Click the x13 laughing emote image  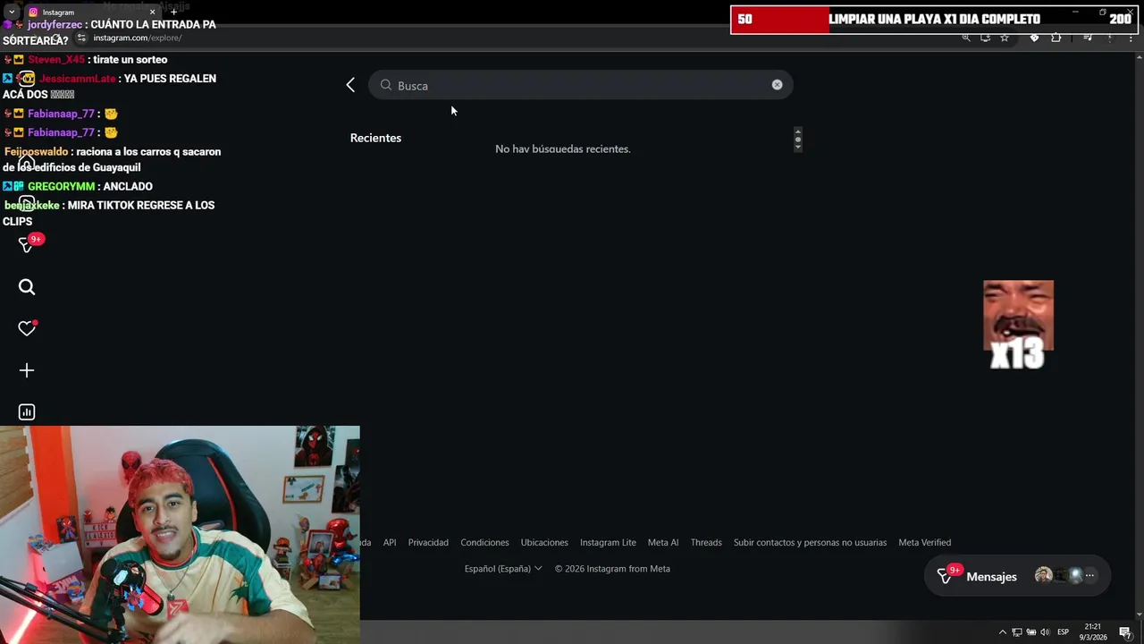[x=1018, y=325]
